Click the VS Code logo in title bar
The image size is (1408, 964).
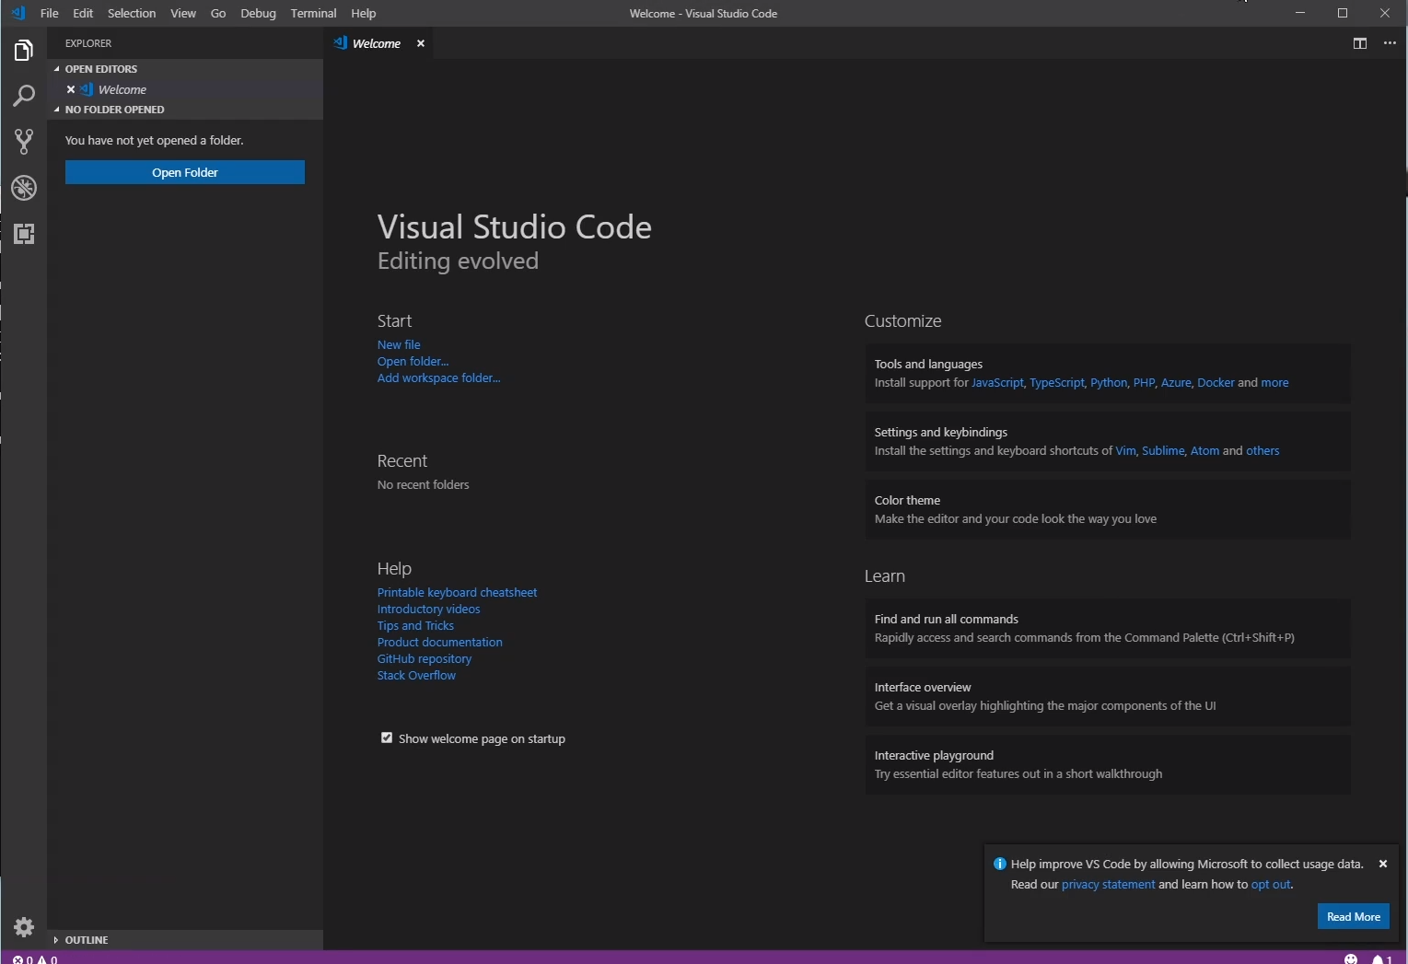click(18, 13)
